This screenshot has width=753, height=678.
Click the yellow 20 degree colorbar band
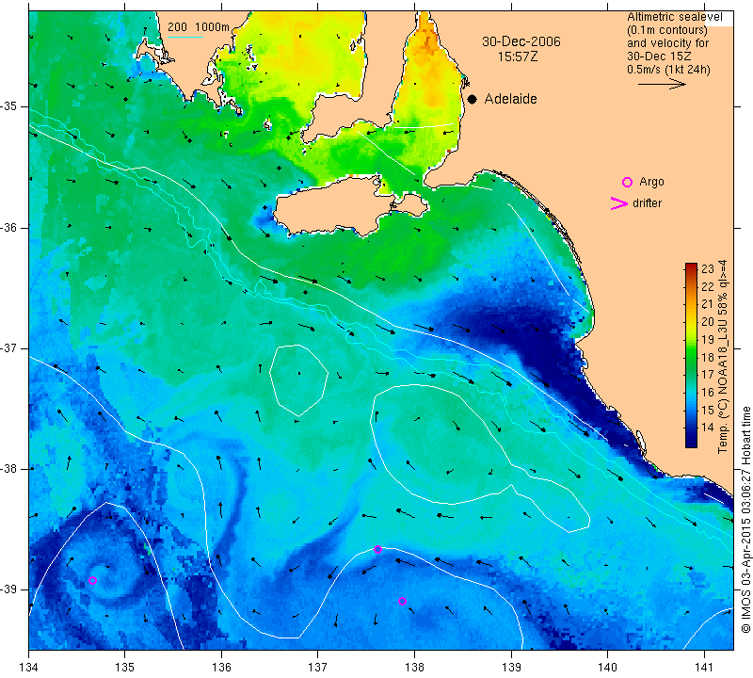(x=691, y=321)
